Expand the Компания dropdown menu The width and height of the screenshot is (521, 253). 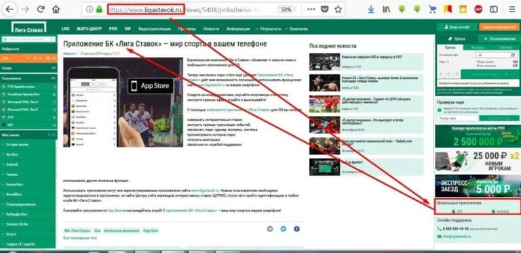(296, 29)
